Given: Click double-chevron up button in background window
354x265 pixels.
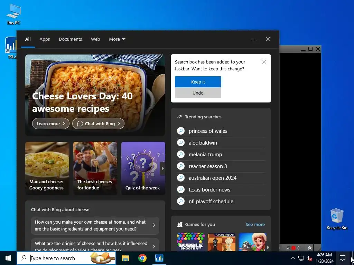Looking at the screenshot, I should tap(310, 248).
